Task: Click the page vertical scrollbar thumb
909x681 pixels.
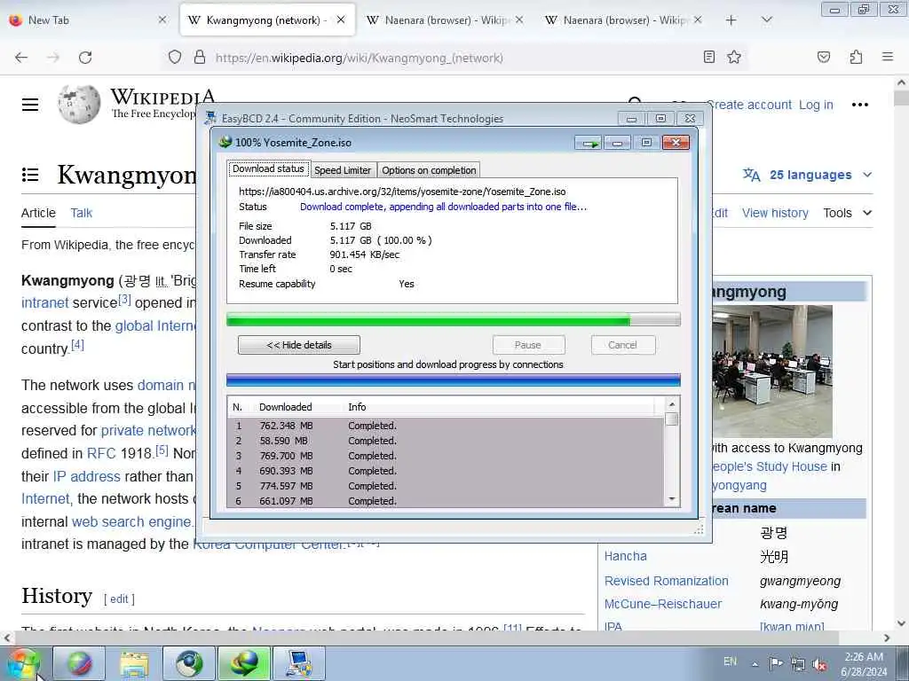Action: click(901, 97)
